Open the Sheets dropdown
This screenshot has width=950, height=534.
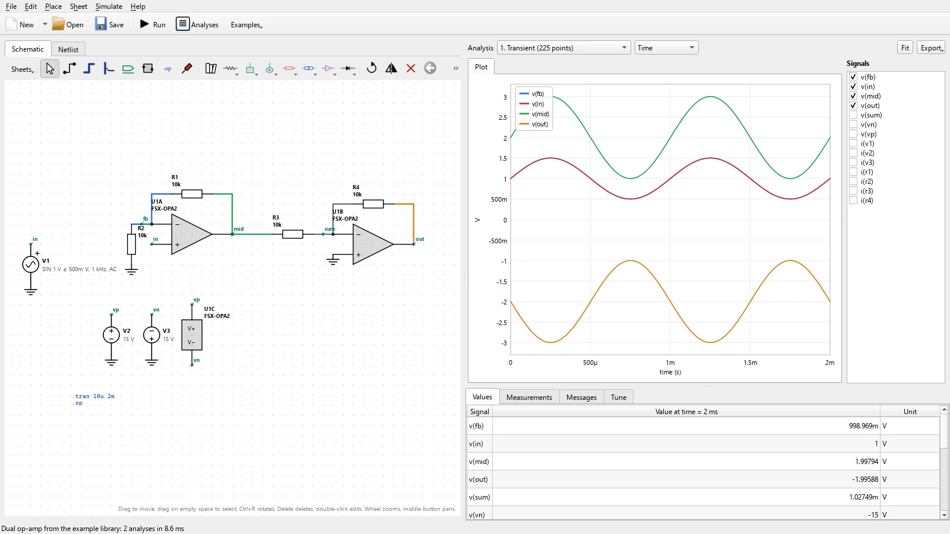(x=23, y=69)
